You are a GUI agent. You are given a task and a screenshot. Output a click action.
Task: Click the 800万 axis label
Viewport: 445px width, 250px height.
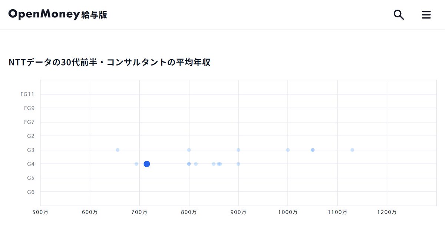tap(189, 212)
